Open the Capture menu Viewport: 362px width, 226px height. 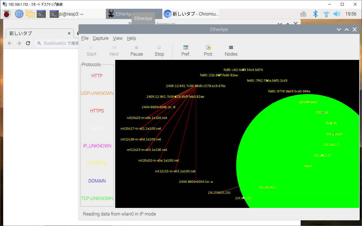pos(101,38)
